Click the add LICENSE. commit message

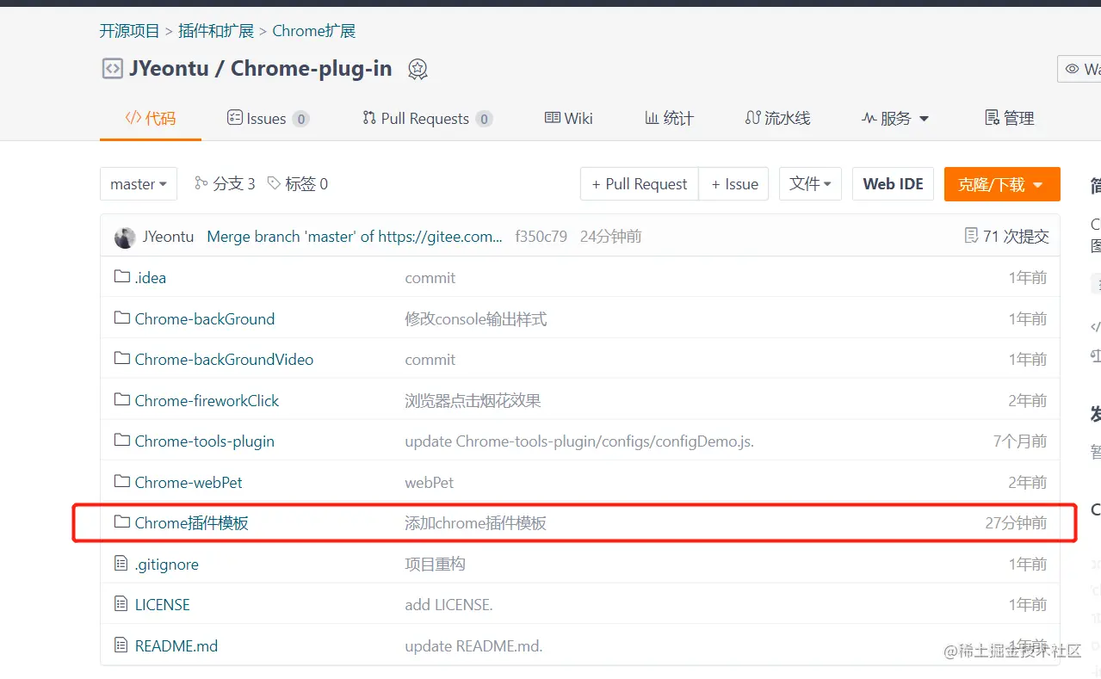pos(448,605)
